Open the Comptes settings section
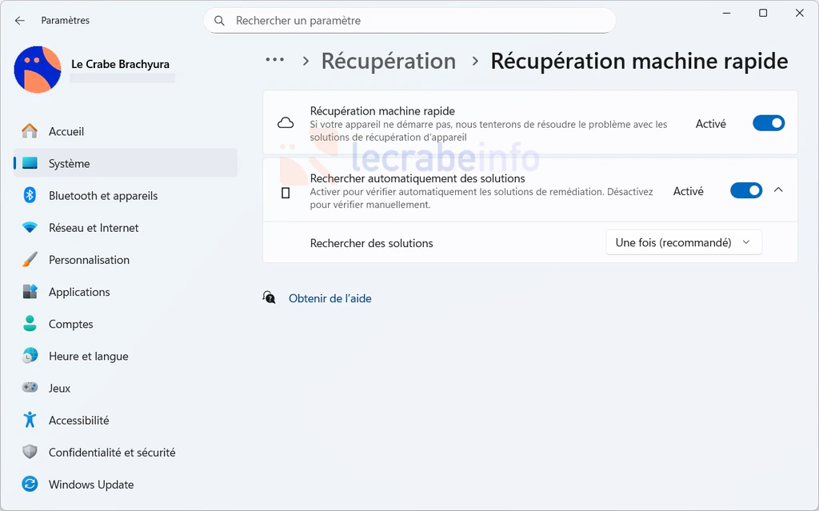The height and width of the screenshot is (511, 819). 70,324
